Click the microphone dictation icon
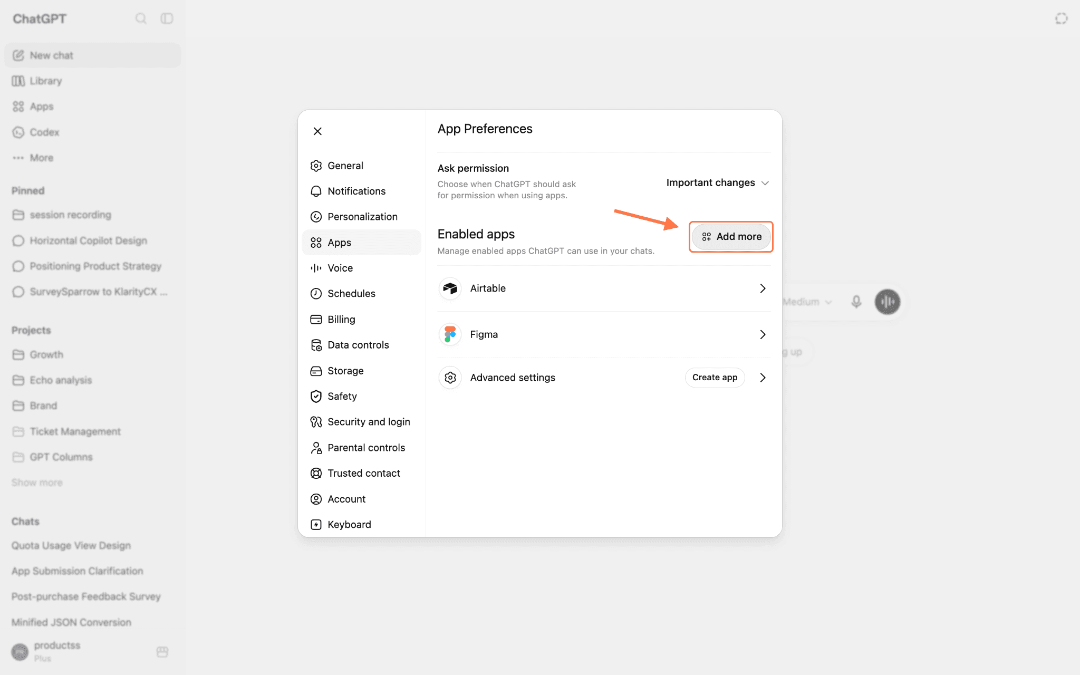The image size is (1080, 675). 856,302
